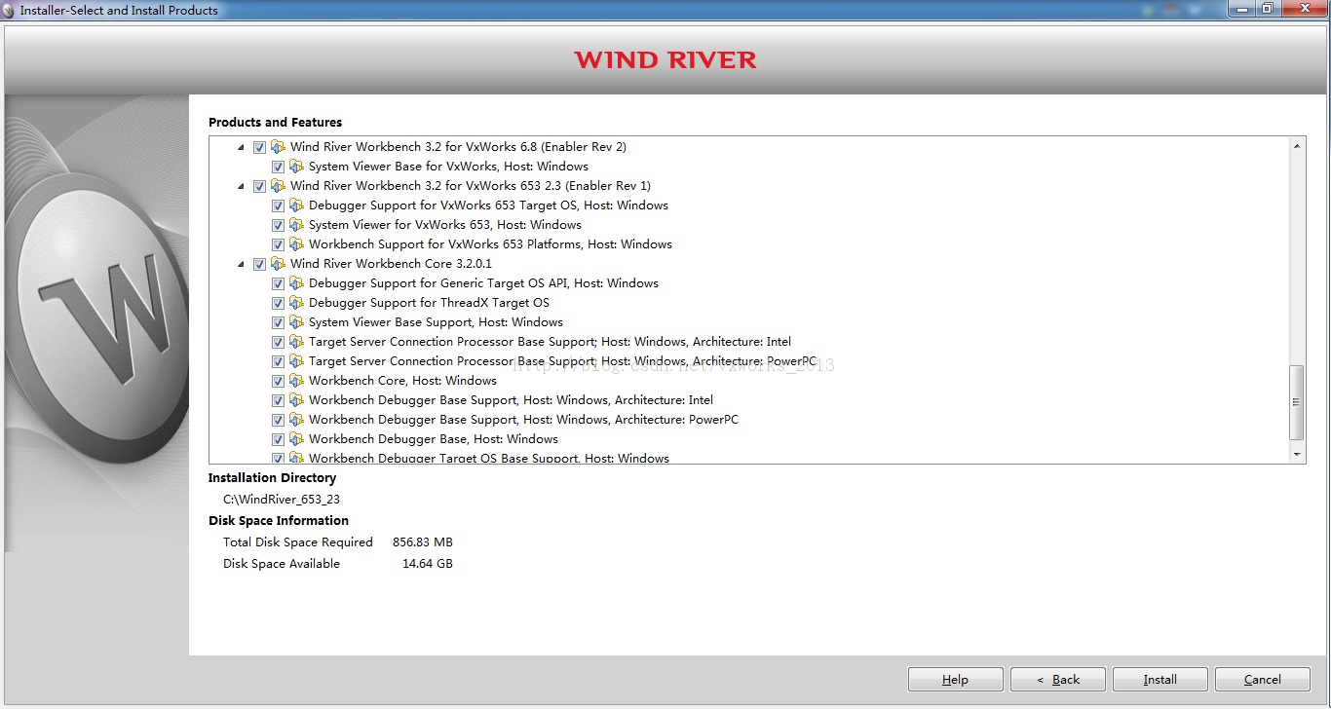Toggle Workbench Debugger Base, Host: Windows checkbox
1331x709 pixels.
(278, 439)
